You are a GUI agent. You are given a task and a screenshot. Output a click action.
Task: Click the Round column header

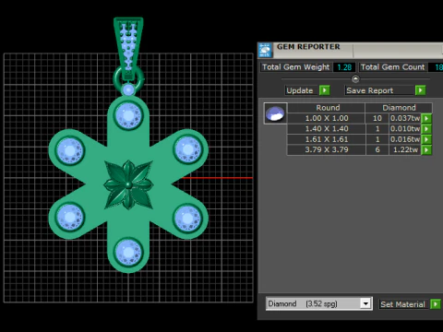pyautogui.click(x=328, y=108)
